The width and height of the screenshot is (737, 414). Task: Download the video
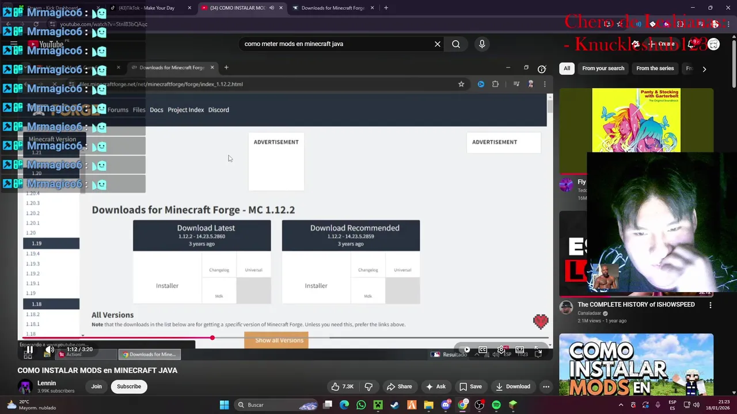tap(513, 386)
